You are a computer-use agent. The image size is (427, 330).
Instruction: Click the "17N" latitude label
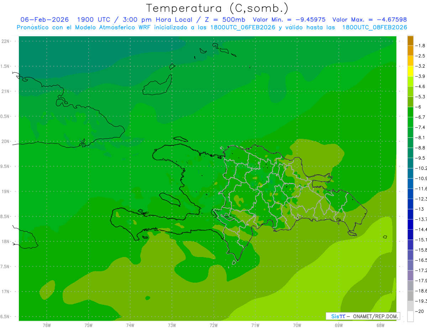click(6, 292)
